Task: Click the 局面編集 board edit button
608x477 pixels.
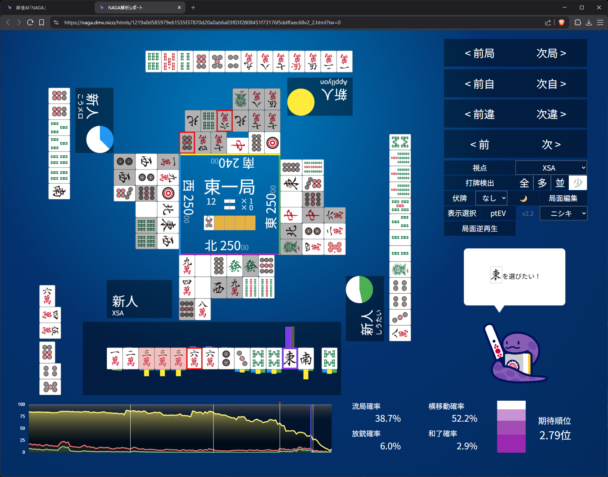Action: pyautogui.click(x=563, y=198)
